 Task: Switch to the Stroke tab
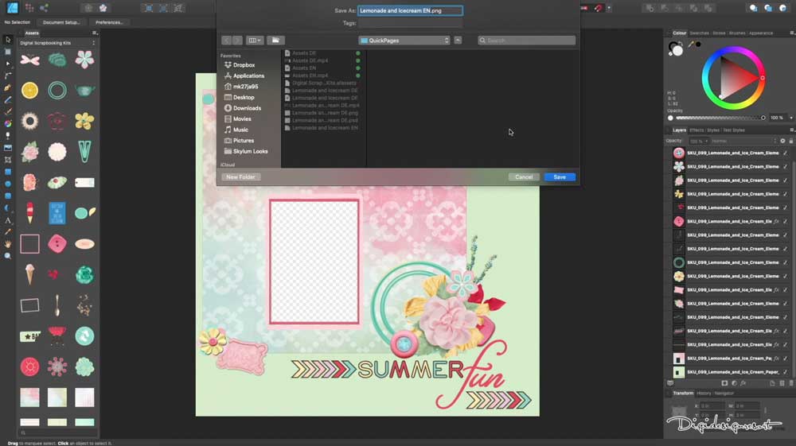[719, 33]
